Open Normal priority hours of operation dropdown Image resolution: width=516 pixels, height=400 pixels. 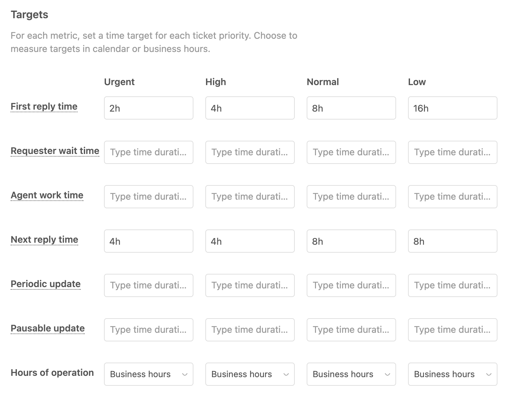coord(351,374)
